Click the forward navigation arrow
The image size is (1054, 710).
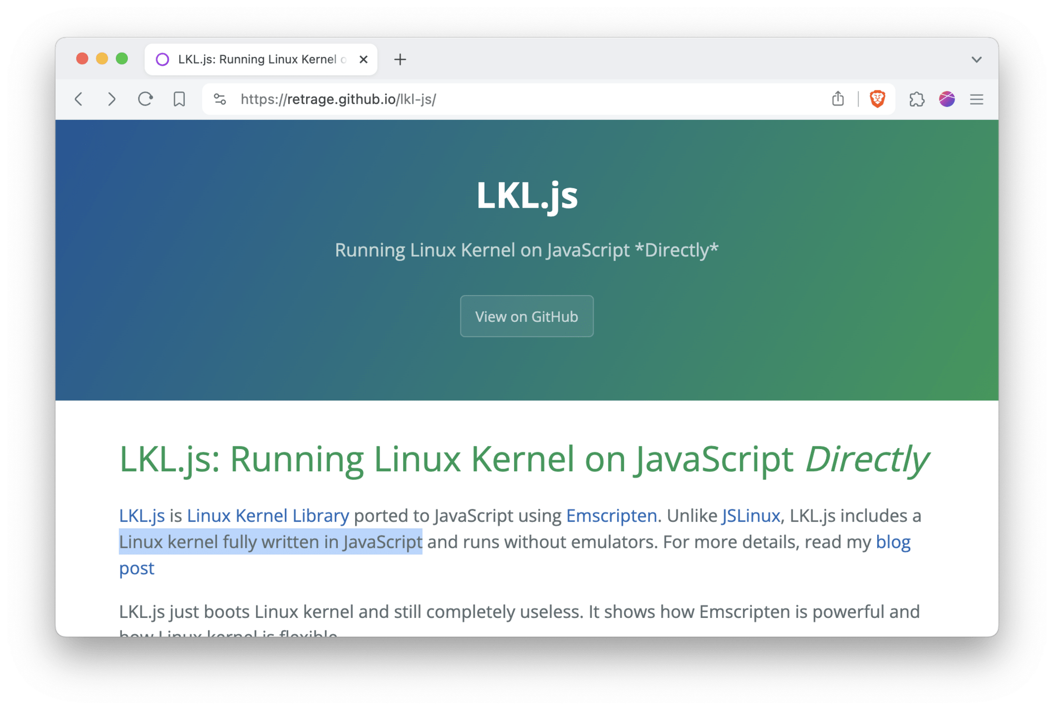(111, 99)
